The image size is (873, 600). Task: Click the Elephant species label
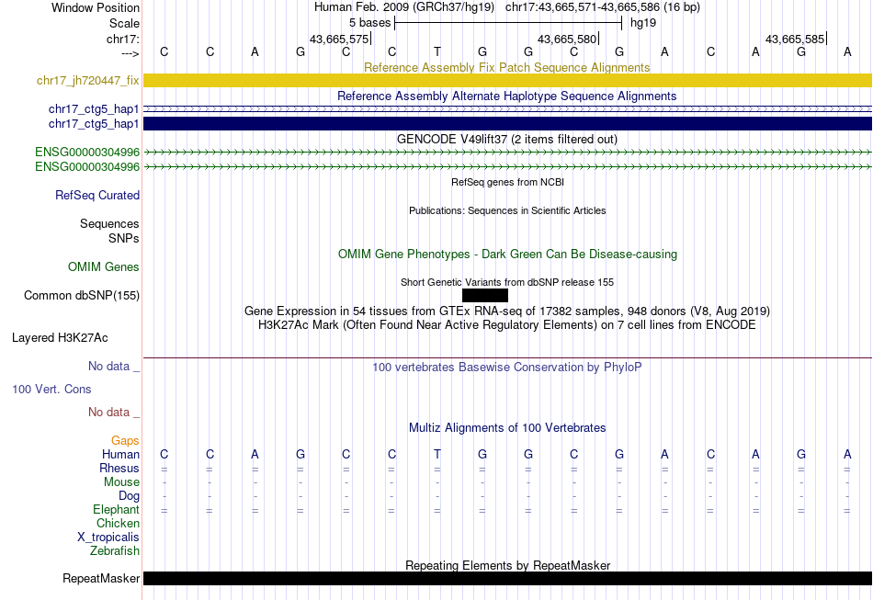(x=117, y=509)
